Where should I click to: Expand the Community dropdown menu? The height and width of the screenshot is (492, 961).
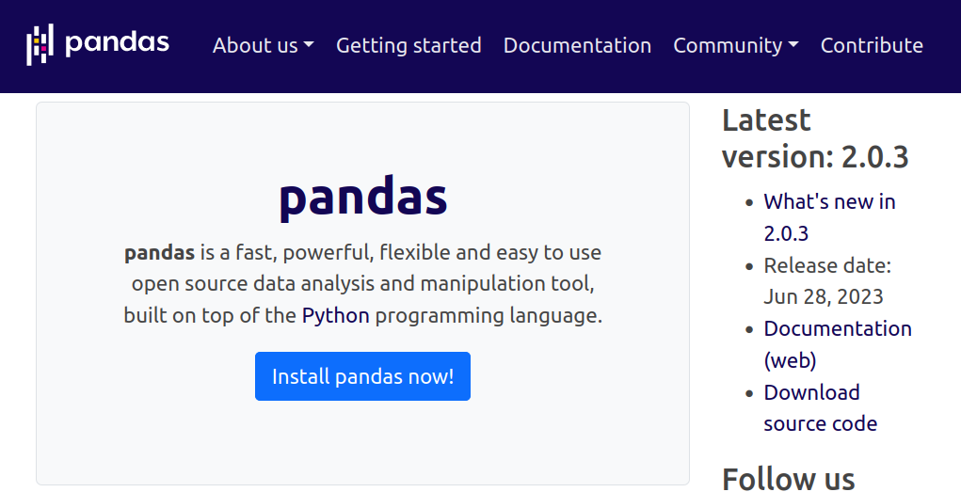point(735,45)
